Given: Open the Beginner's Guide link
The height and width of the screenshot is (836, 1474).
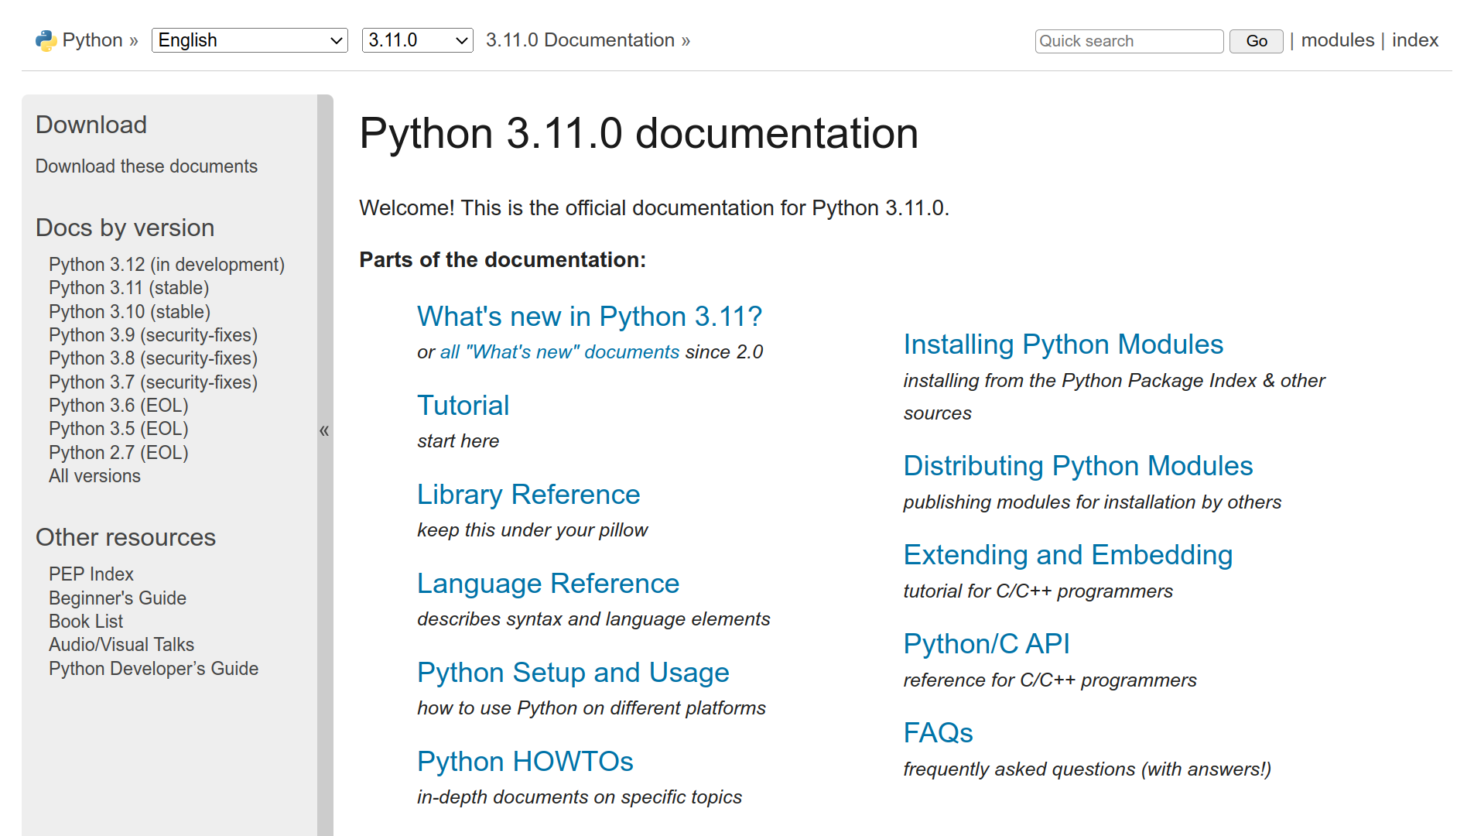Looking at the screenshot, I should coord(118,598).
